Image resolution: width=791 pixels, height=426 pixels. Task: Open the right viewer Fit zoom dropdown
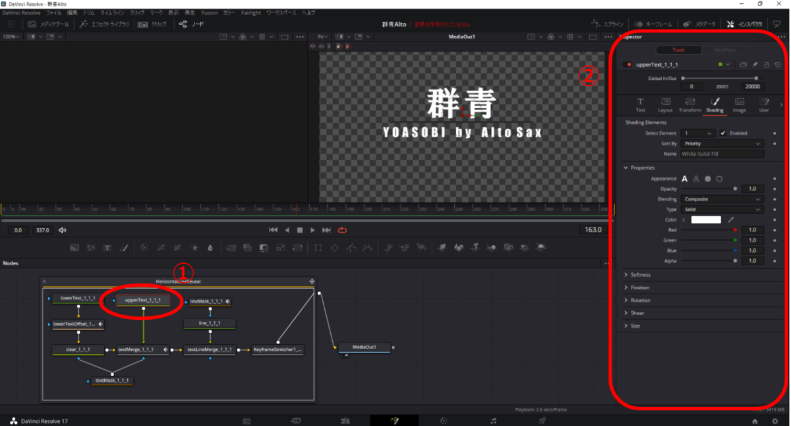click(x=324, y=37)
